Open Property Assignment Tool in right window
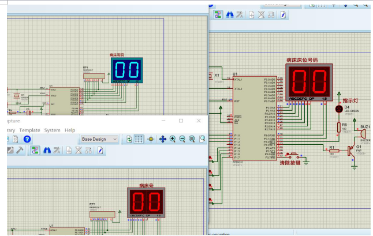Screen dimensions: 373x236 [240, 15]
